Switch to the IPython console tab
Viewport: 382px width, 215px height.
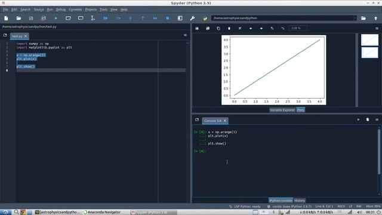point(281,201)
